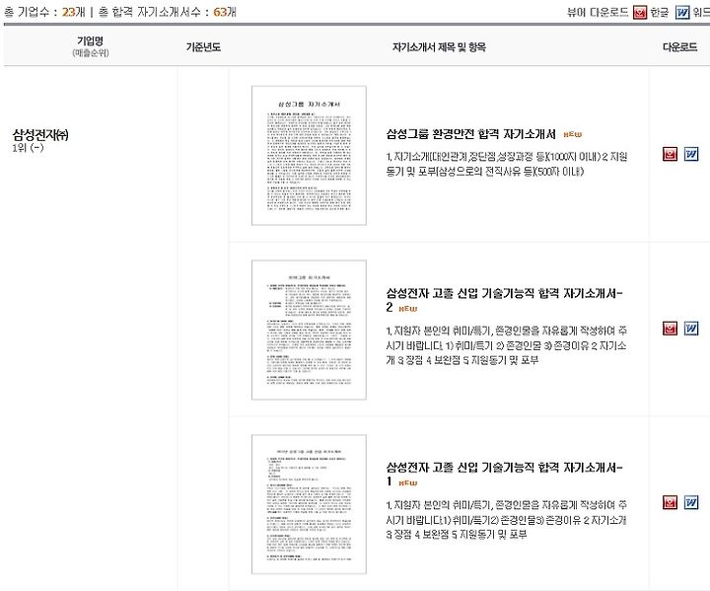Click description text of 기술기능직 자기소개서-1

pos(507,519)
